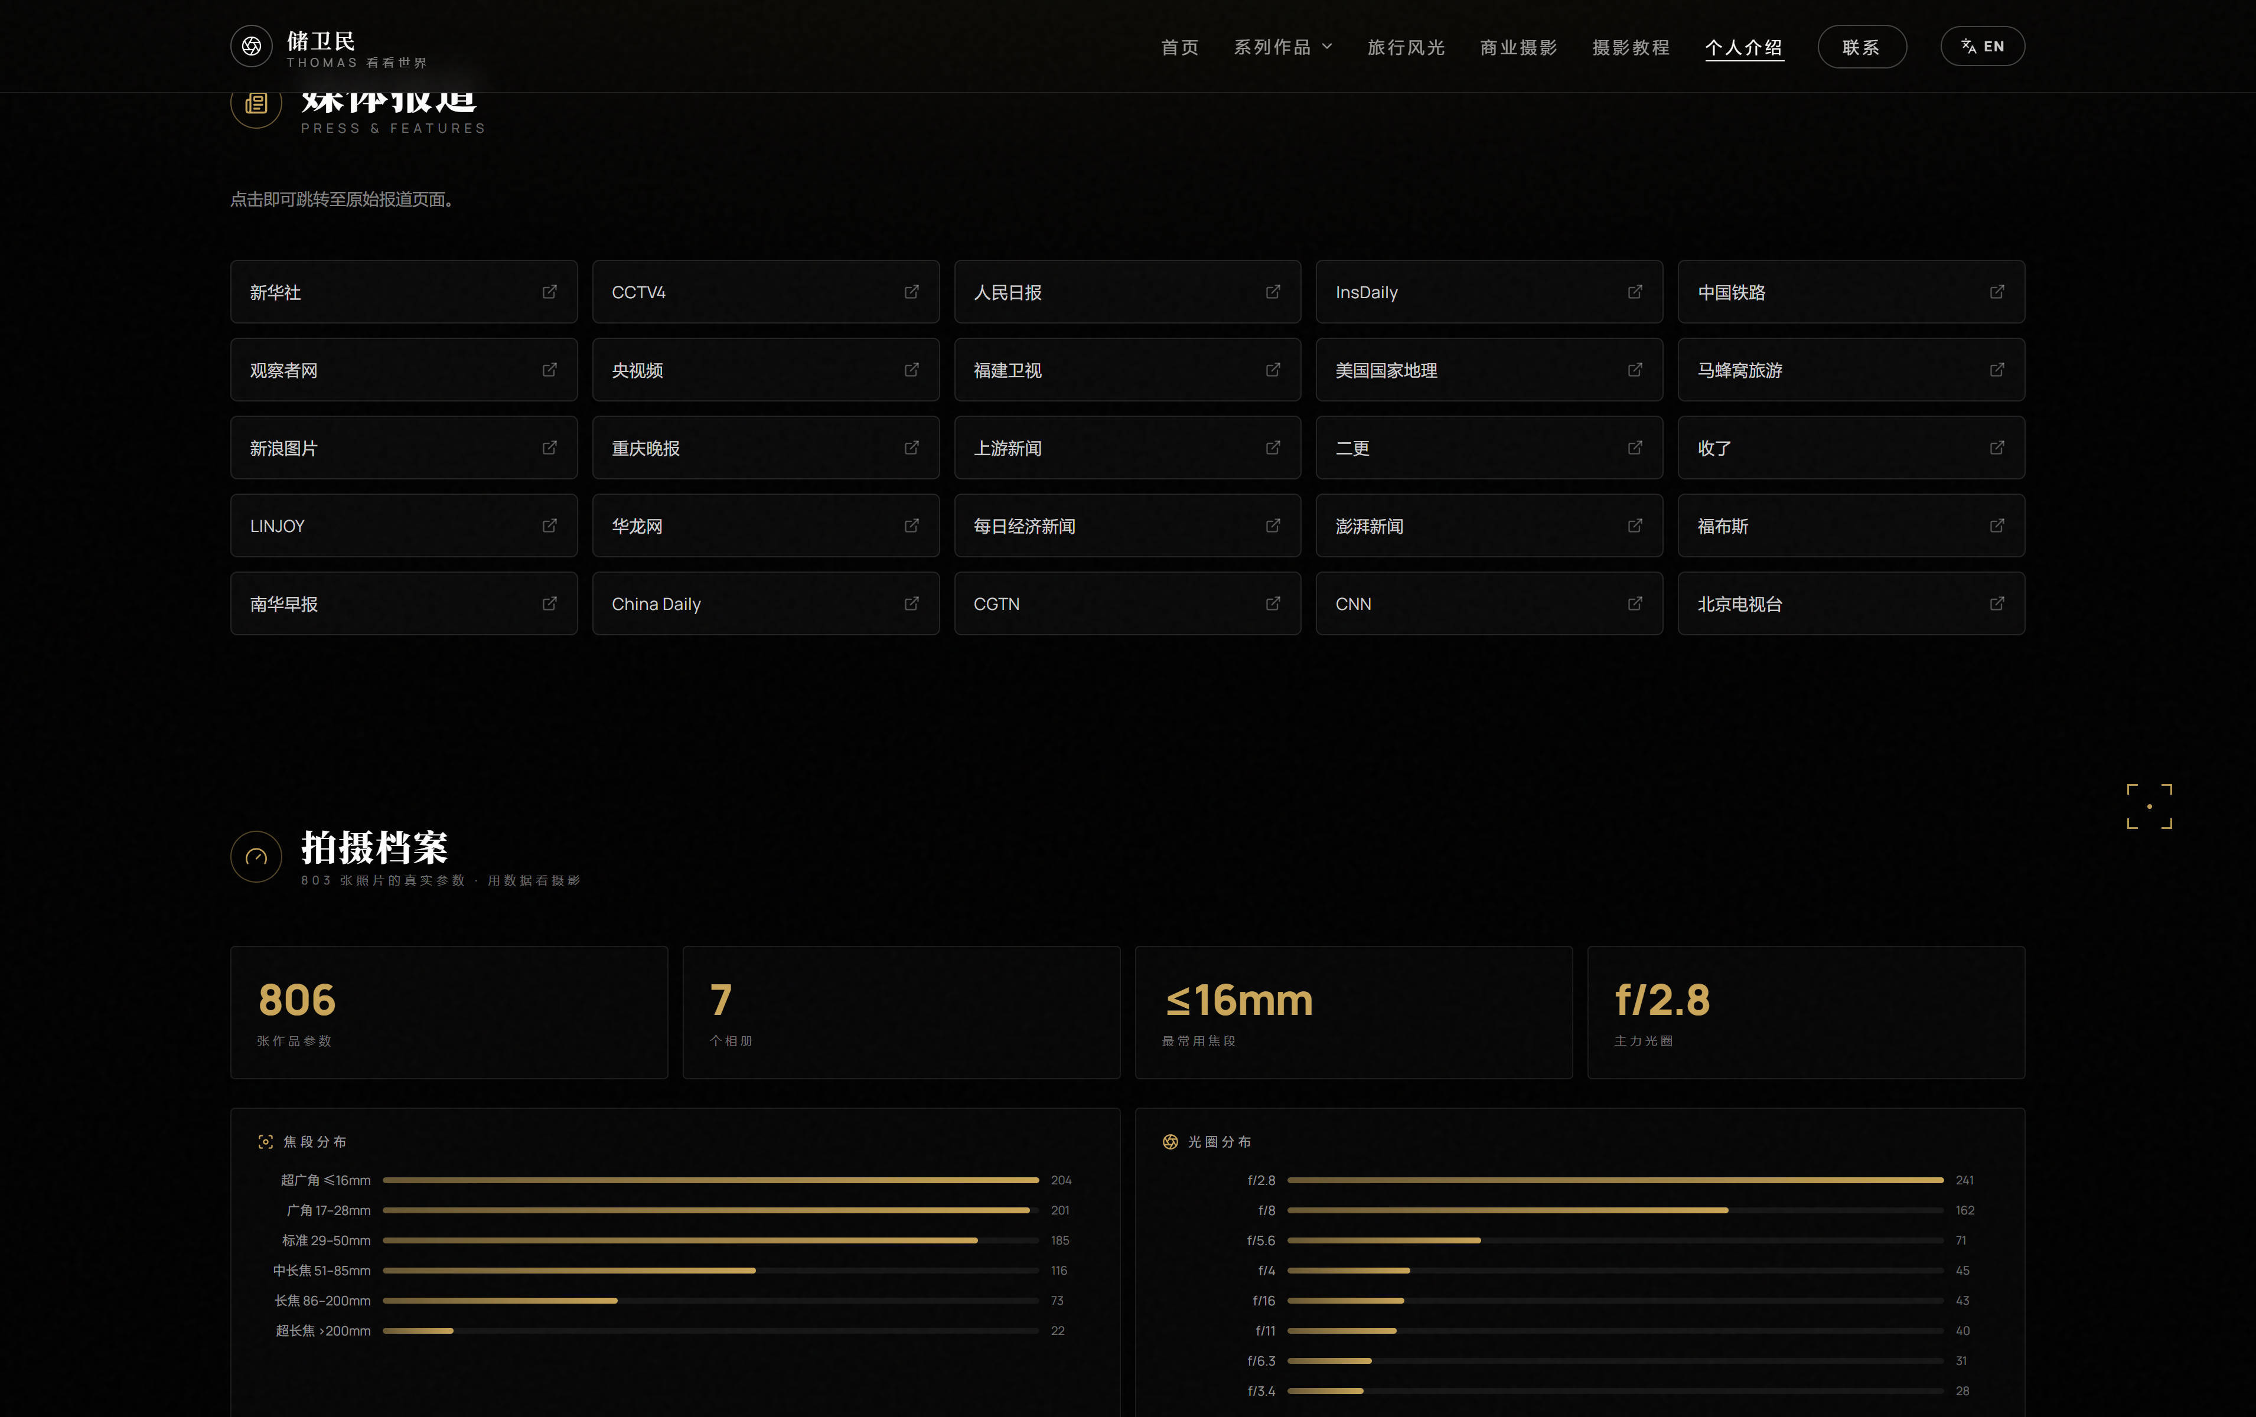The width and height of the screenshot is (2256, 1417).
Task: Click the ≤16mm 最常用焦段 stat card
Action: [1354, 1013]
